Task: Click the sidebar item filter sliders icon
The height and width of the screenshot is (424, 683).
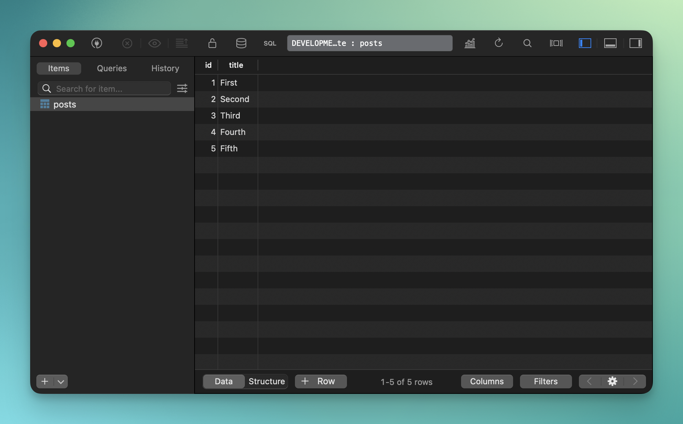Action: coord(182,89)
